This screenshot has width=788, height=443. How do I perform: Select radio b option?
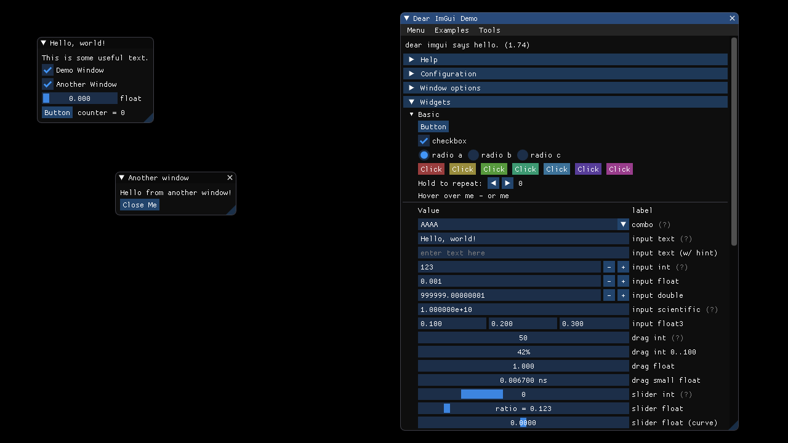pyautogui.click(x=473, y=155)
